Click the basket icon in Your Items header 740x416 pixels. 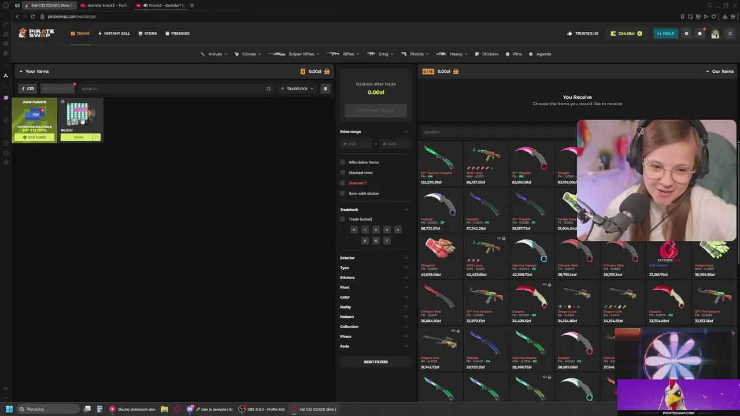click(327, 71)
